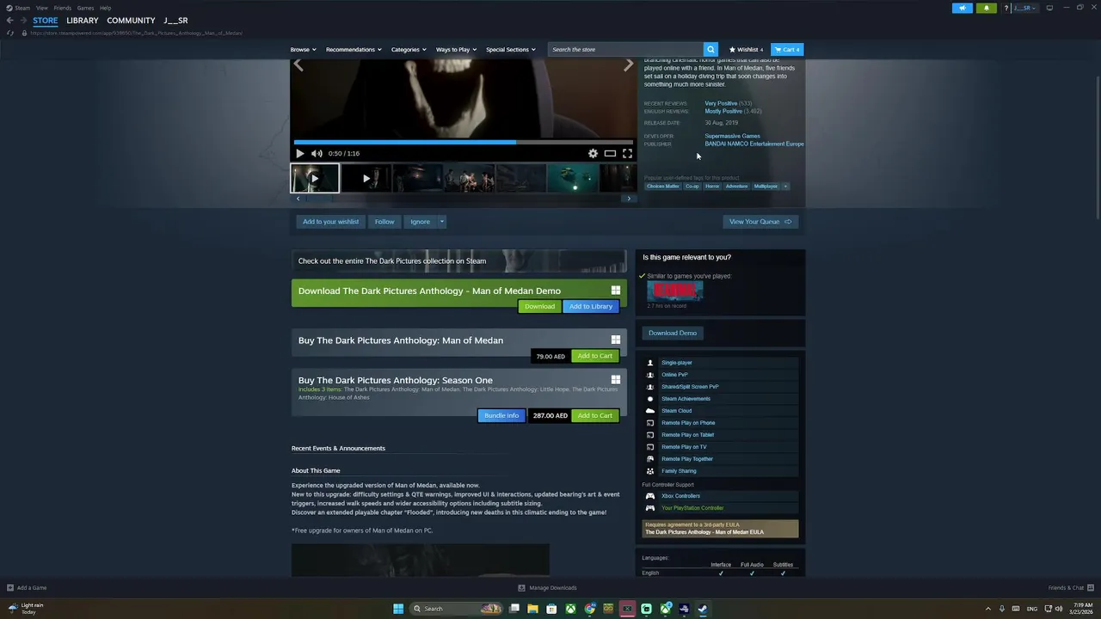The height and width of the screenshot is (619, 1101).
Task: Open the J__SR account dropdown
Action: [1024, 8]
